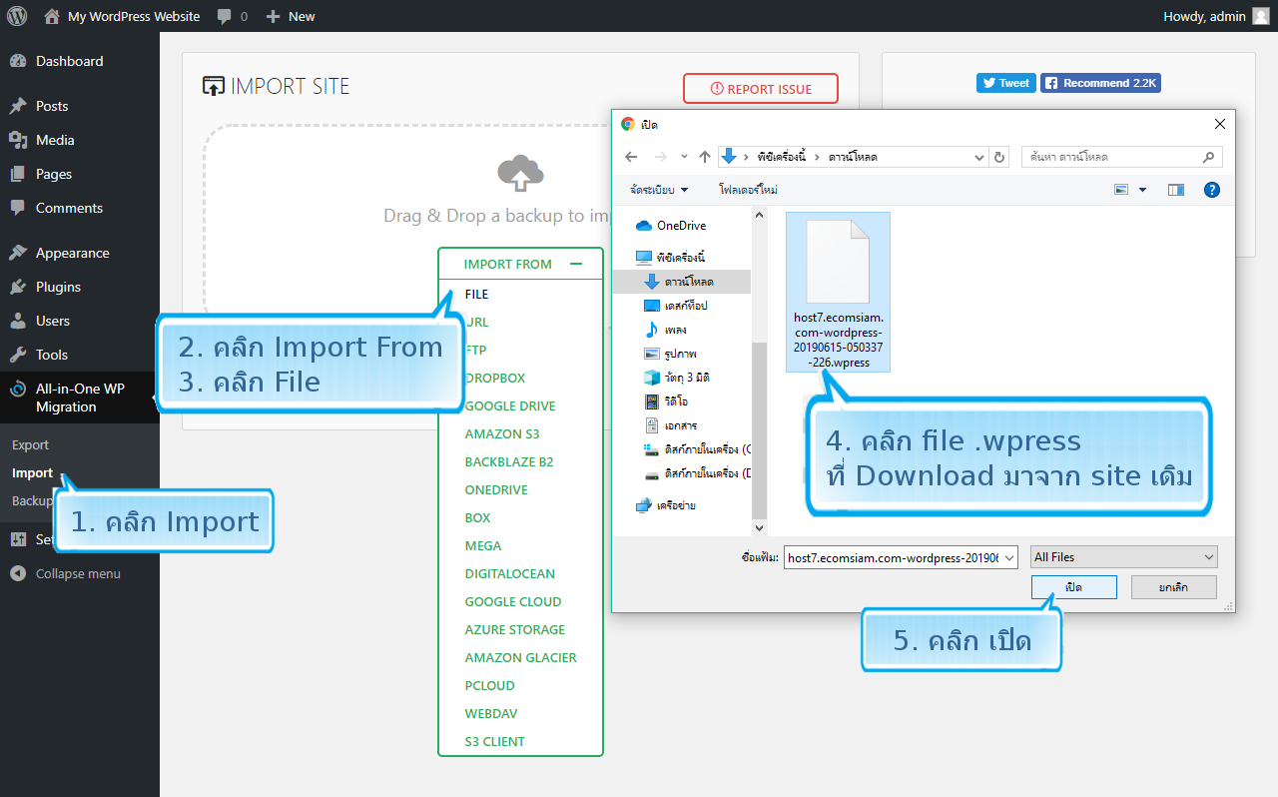Choose ONEDRIVE from import list
This screenshot has width=1278, height=797.
tap(496, 490)
